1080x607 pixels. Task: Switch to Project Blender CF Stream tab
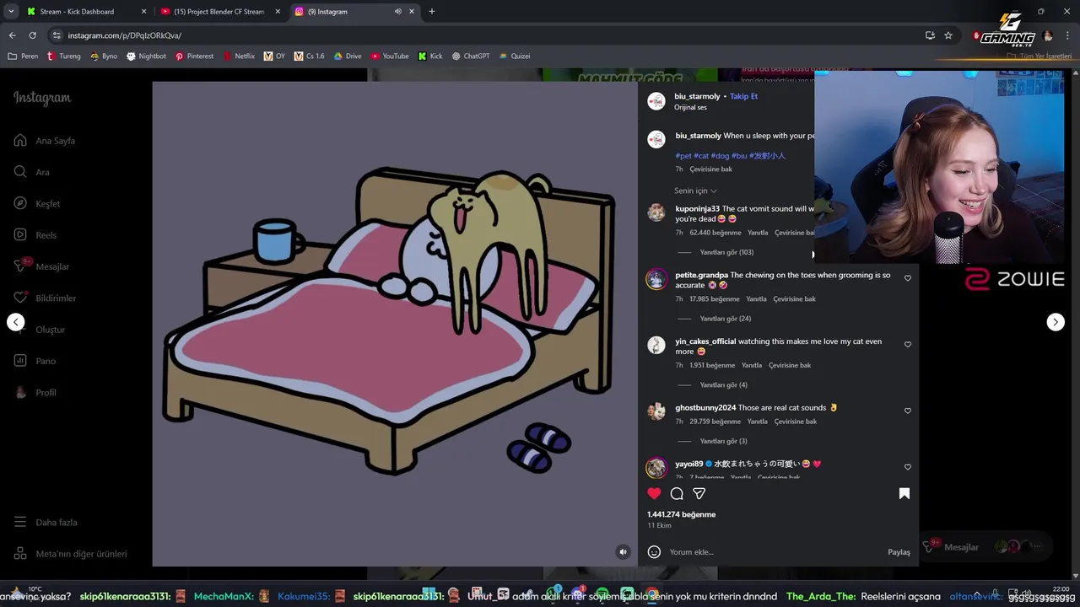pos(219,12)
